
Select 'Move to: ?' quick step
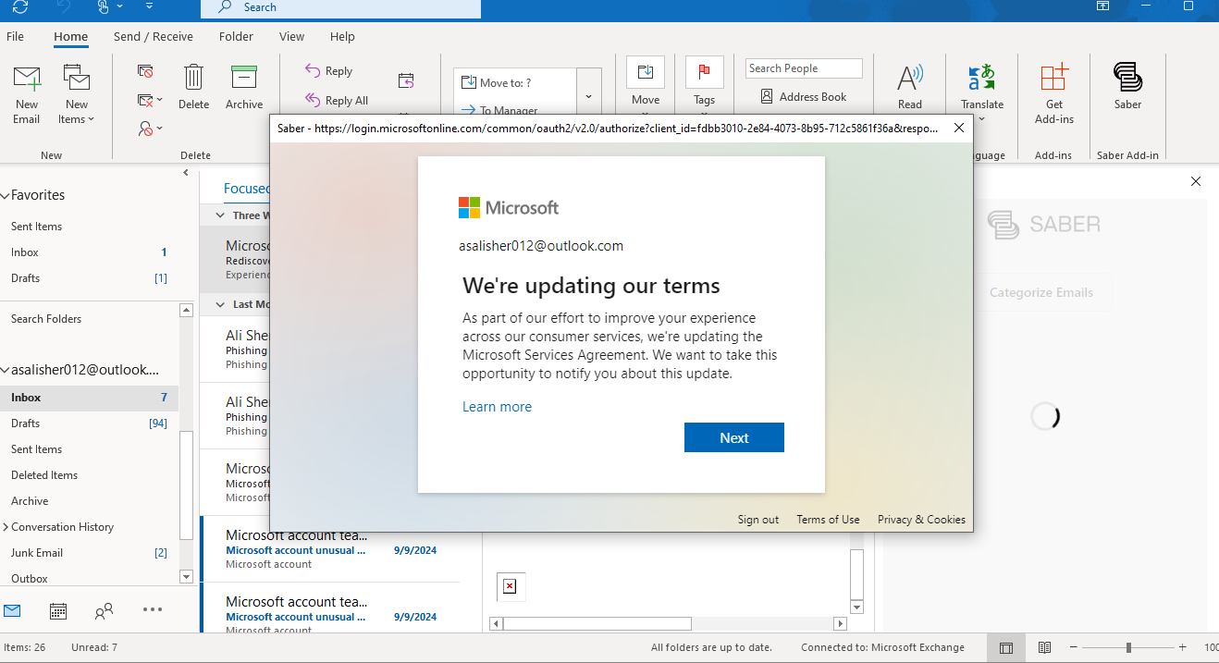[x=515, y=82]
